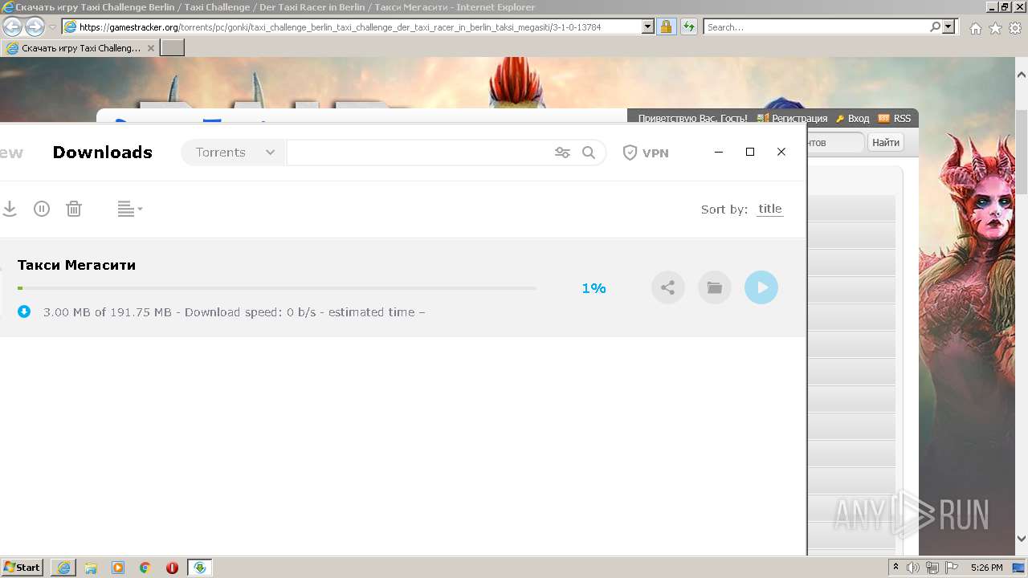Share the Такси Мегасити torrent
The width and height of the screenshot is (1028, 578).
(x=667, y=287)
